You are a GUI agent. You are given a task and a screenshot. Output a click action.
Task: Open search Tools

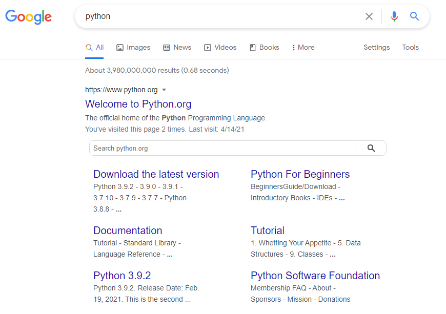410,48
